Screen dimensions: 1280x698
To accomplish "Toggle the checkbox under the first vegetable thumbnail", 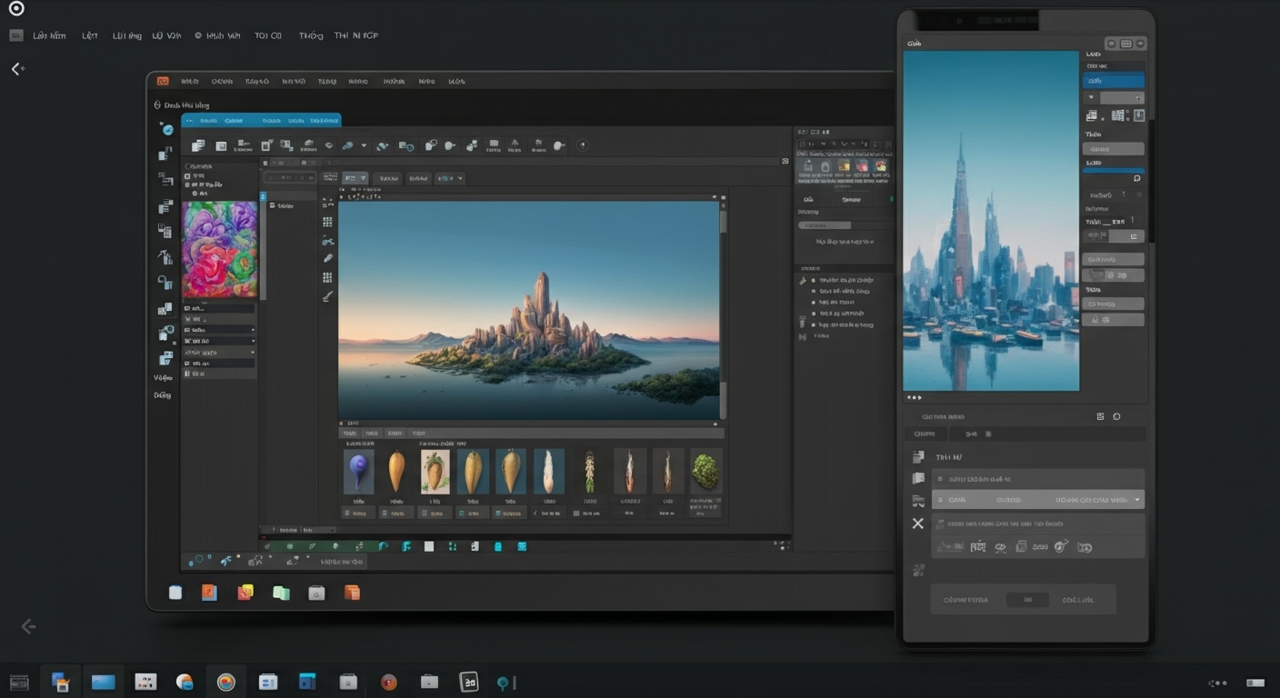I will point(349,512).
